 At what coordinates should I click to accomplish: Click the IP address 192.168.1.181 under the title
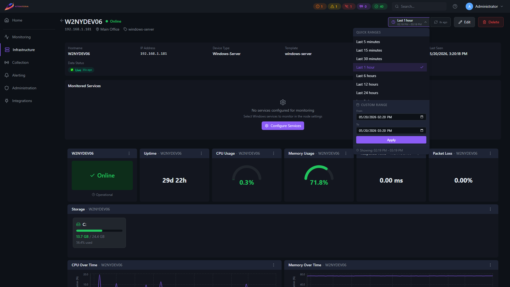tap(78, 29)
